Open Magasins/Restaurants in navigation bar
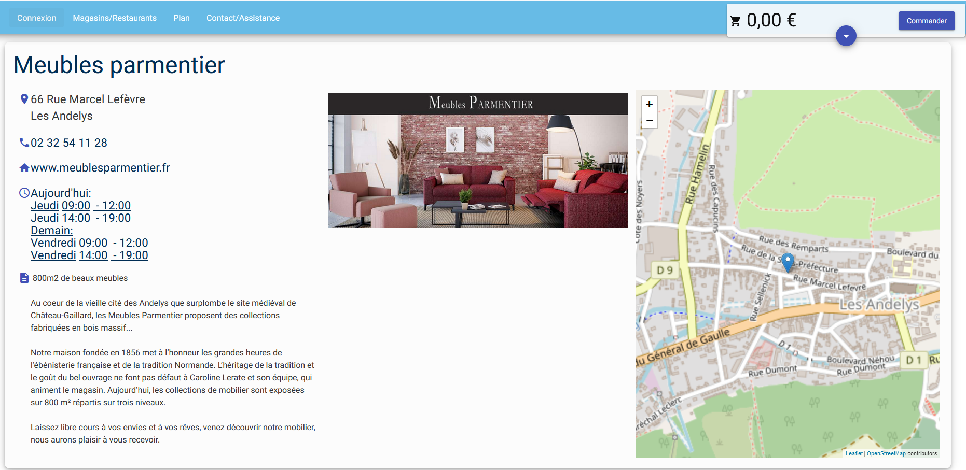 pyautogui.click(x=115, y=18)
